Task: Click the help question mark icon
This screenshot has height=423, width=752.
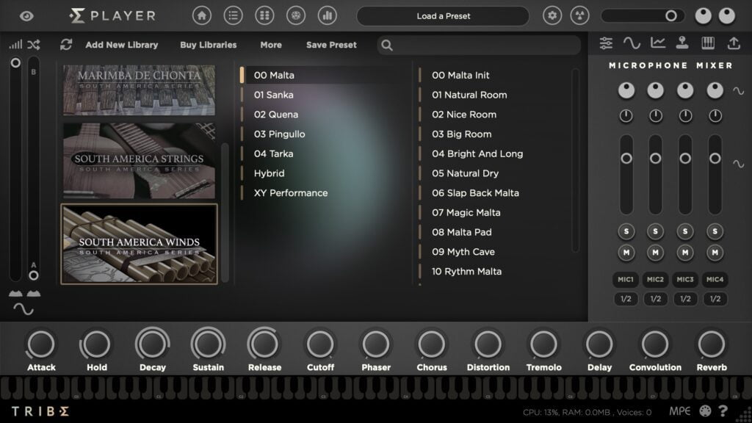Action: pyautogui.click(x=723, y=411)
